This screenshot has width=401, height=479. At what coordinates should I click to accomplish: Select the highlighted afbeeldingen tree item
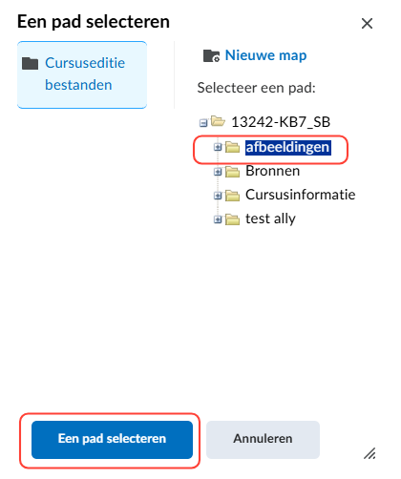[288, 148]
